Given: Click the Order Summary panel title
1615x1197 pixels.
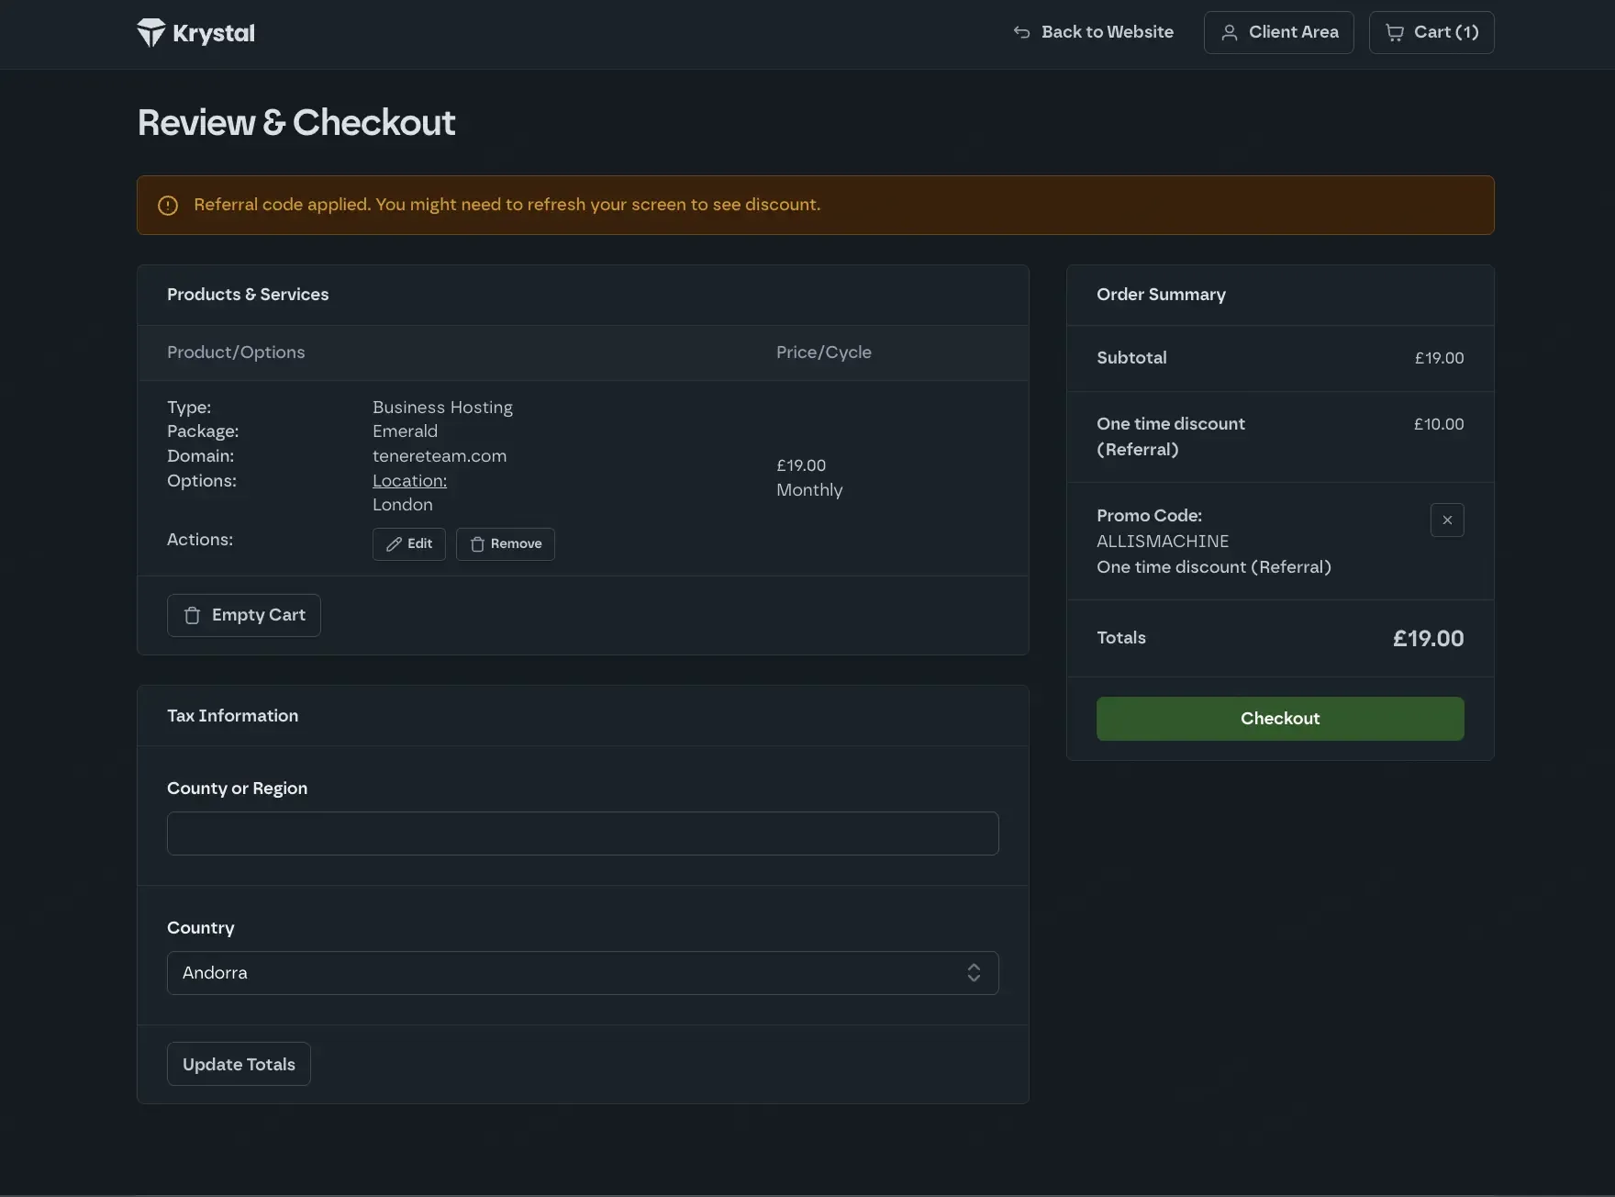Looking at the screenshot, I should [1161, 295].
